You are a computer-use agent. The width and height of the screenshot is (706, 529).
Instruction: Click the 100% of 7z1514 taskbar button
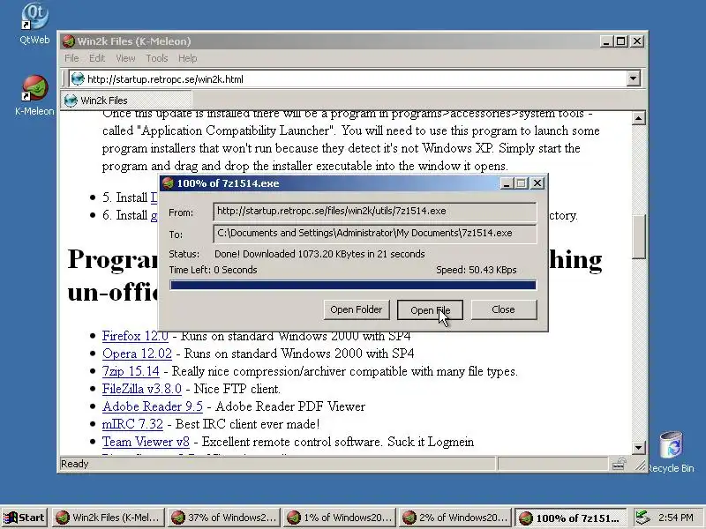571,518
